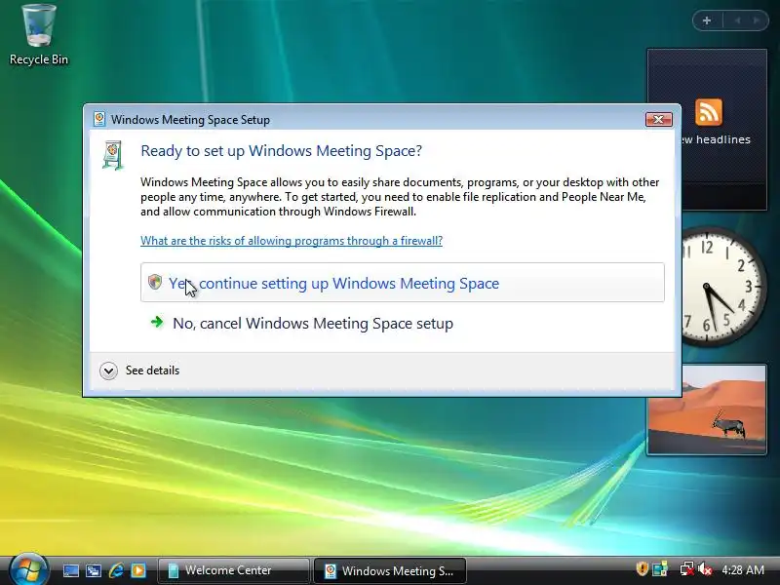This screenshot has height=585, width=780.
Task: Click the RSS feed headlines gadget icon
Action: pyautogui.click(x=709, y=112)
